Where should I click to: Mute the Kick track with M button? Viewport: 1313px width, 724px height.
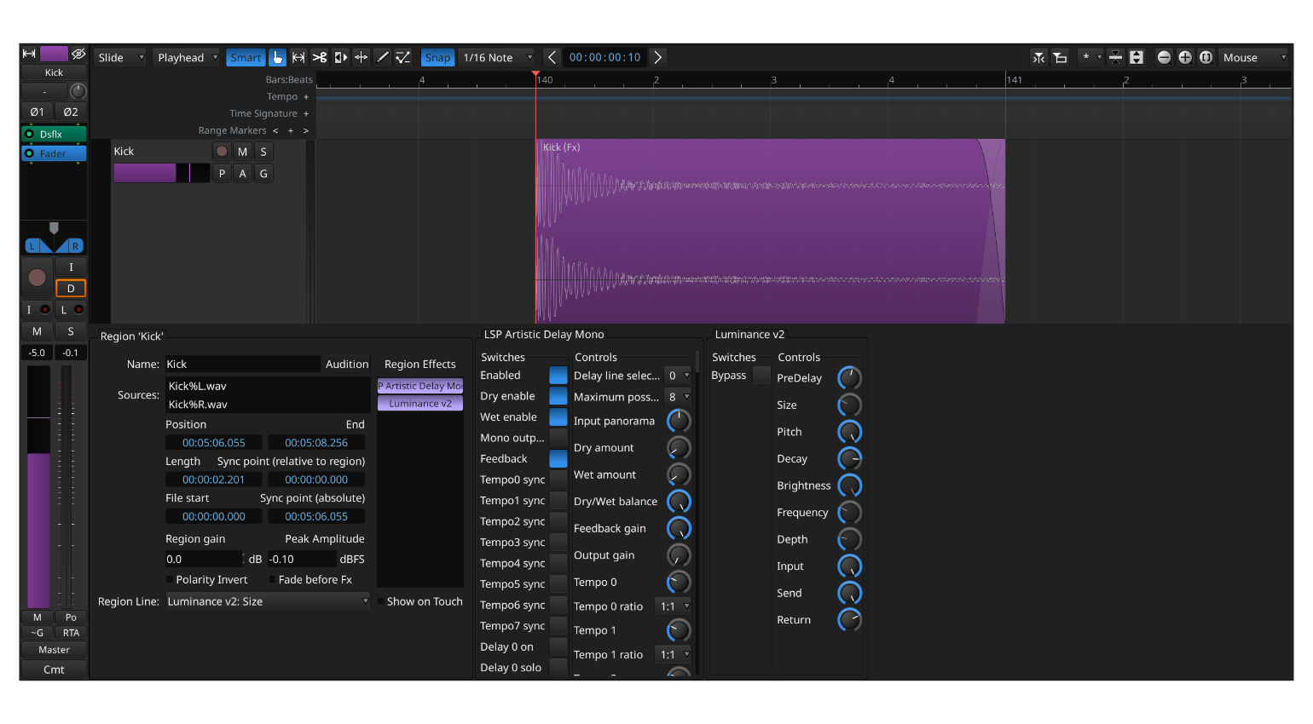[243, 152]
